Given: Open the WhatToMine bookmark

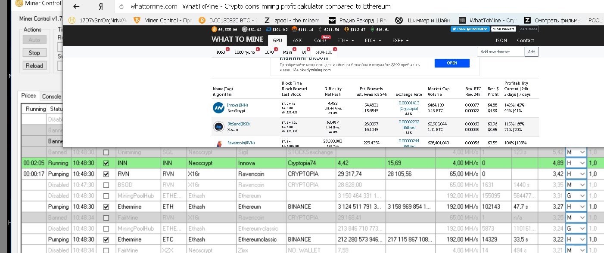Looking at the screenshot, I should pos(488,20).
